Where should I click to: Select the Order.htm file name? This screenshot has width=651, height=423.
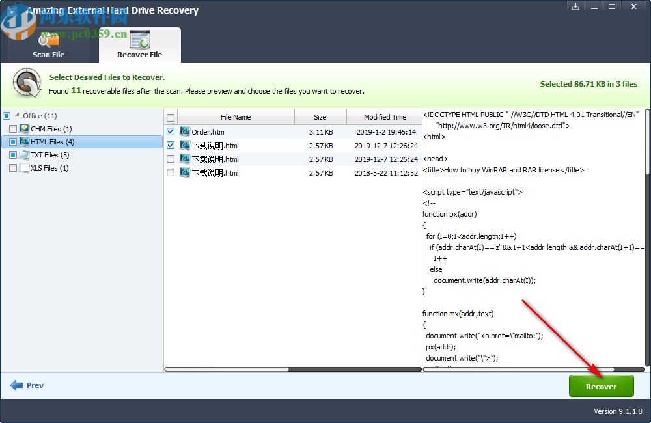click(208, 132)
